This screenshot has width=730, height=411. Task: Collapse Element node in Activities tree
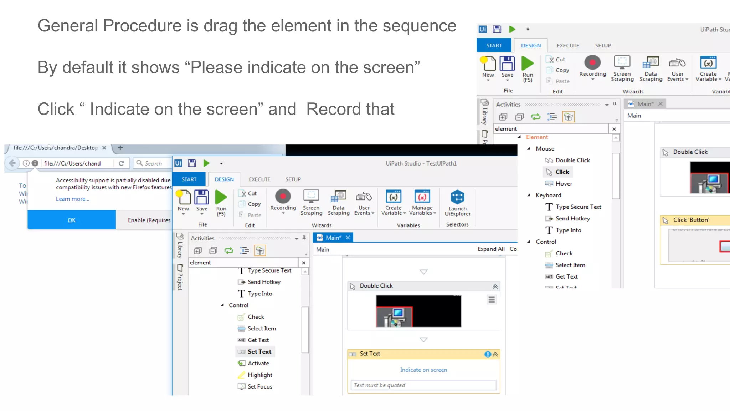[519, 137]
